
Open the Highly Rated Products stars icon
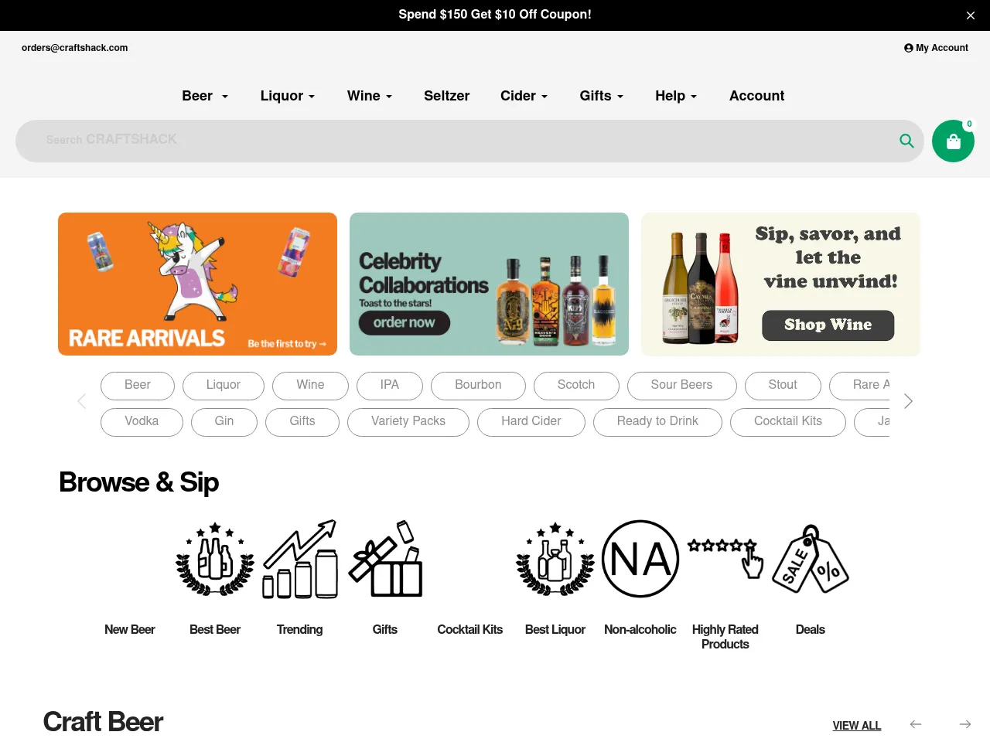click(725, 559)
